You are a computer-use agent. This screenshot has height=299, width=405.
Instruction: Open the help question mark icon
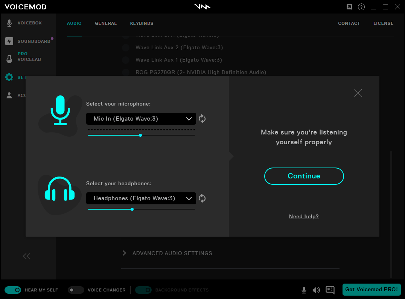(x=361, y=7)
